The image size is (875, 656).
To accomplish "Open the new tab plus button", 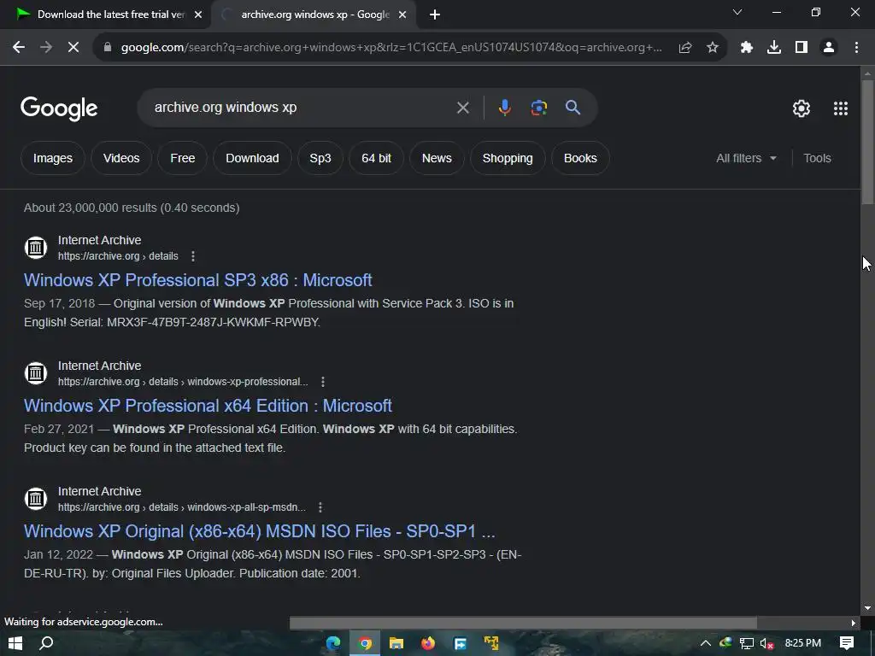I will [x=435, y=15].
